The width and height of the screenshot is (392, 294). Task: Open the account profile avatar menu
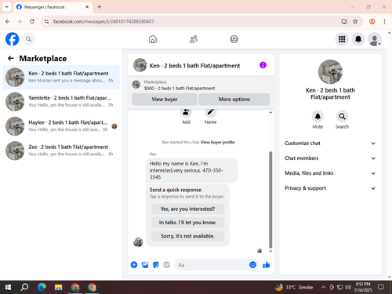pos(375,39)
